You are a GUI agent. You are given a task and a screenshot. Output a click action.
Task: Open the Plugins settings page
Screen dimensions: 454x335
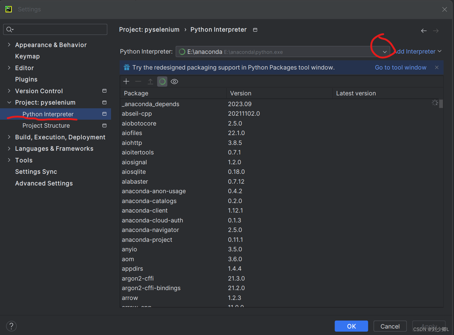26,79
